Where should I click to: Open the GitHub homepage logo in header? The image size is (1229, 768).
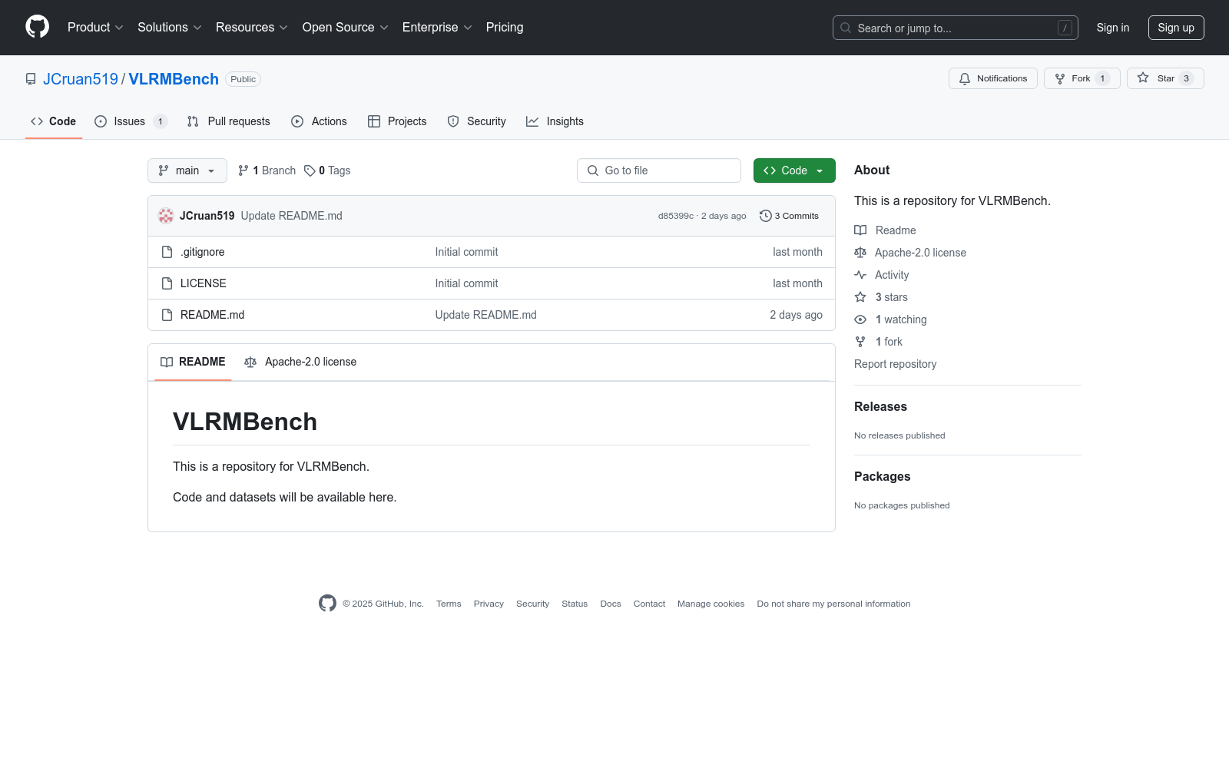tap(37, 27)
